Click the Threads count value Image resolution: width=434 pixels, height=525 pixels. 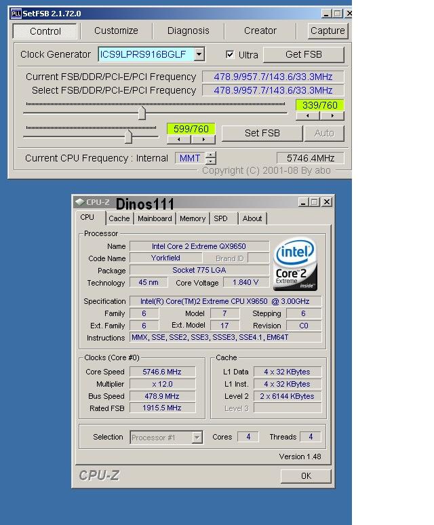point(311,437)
